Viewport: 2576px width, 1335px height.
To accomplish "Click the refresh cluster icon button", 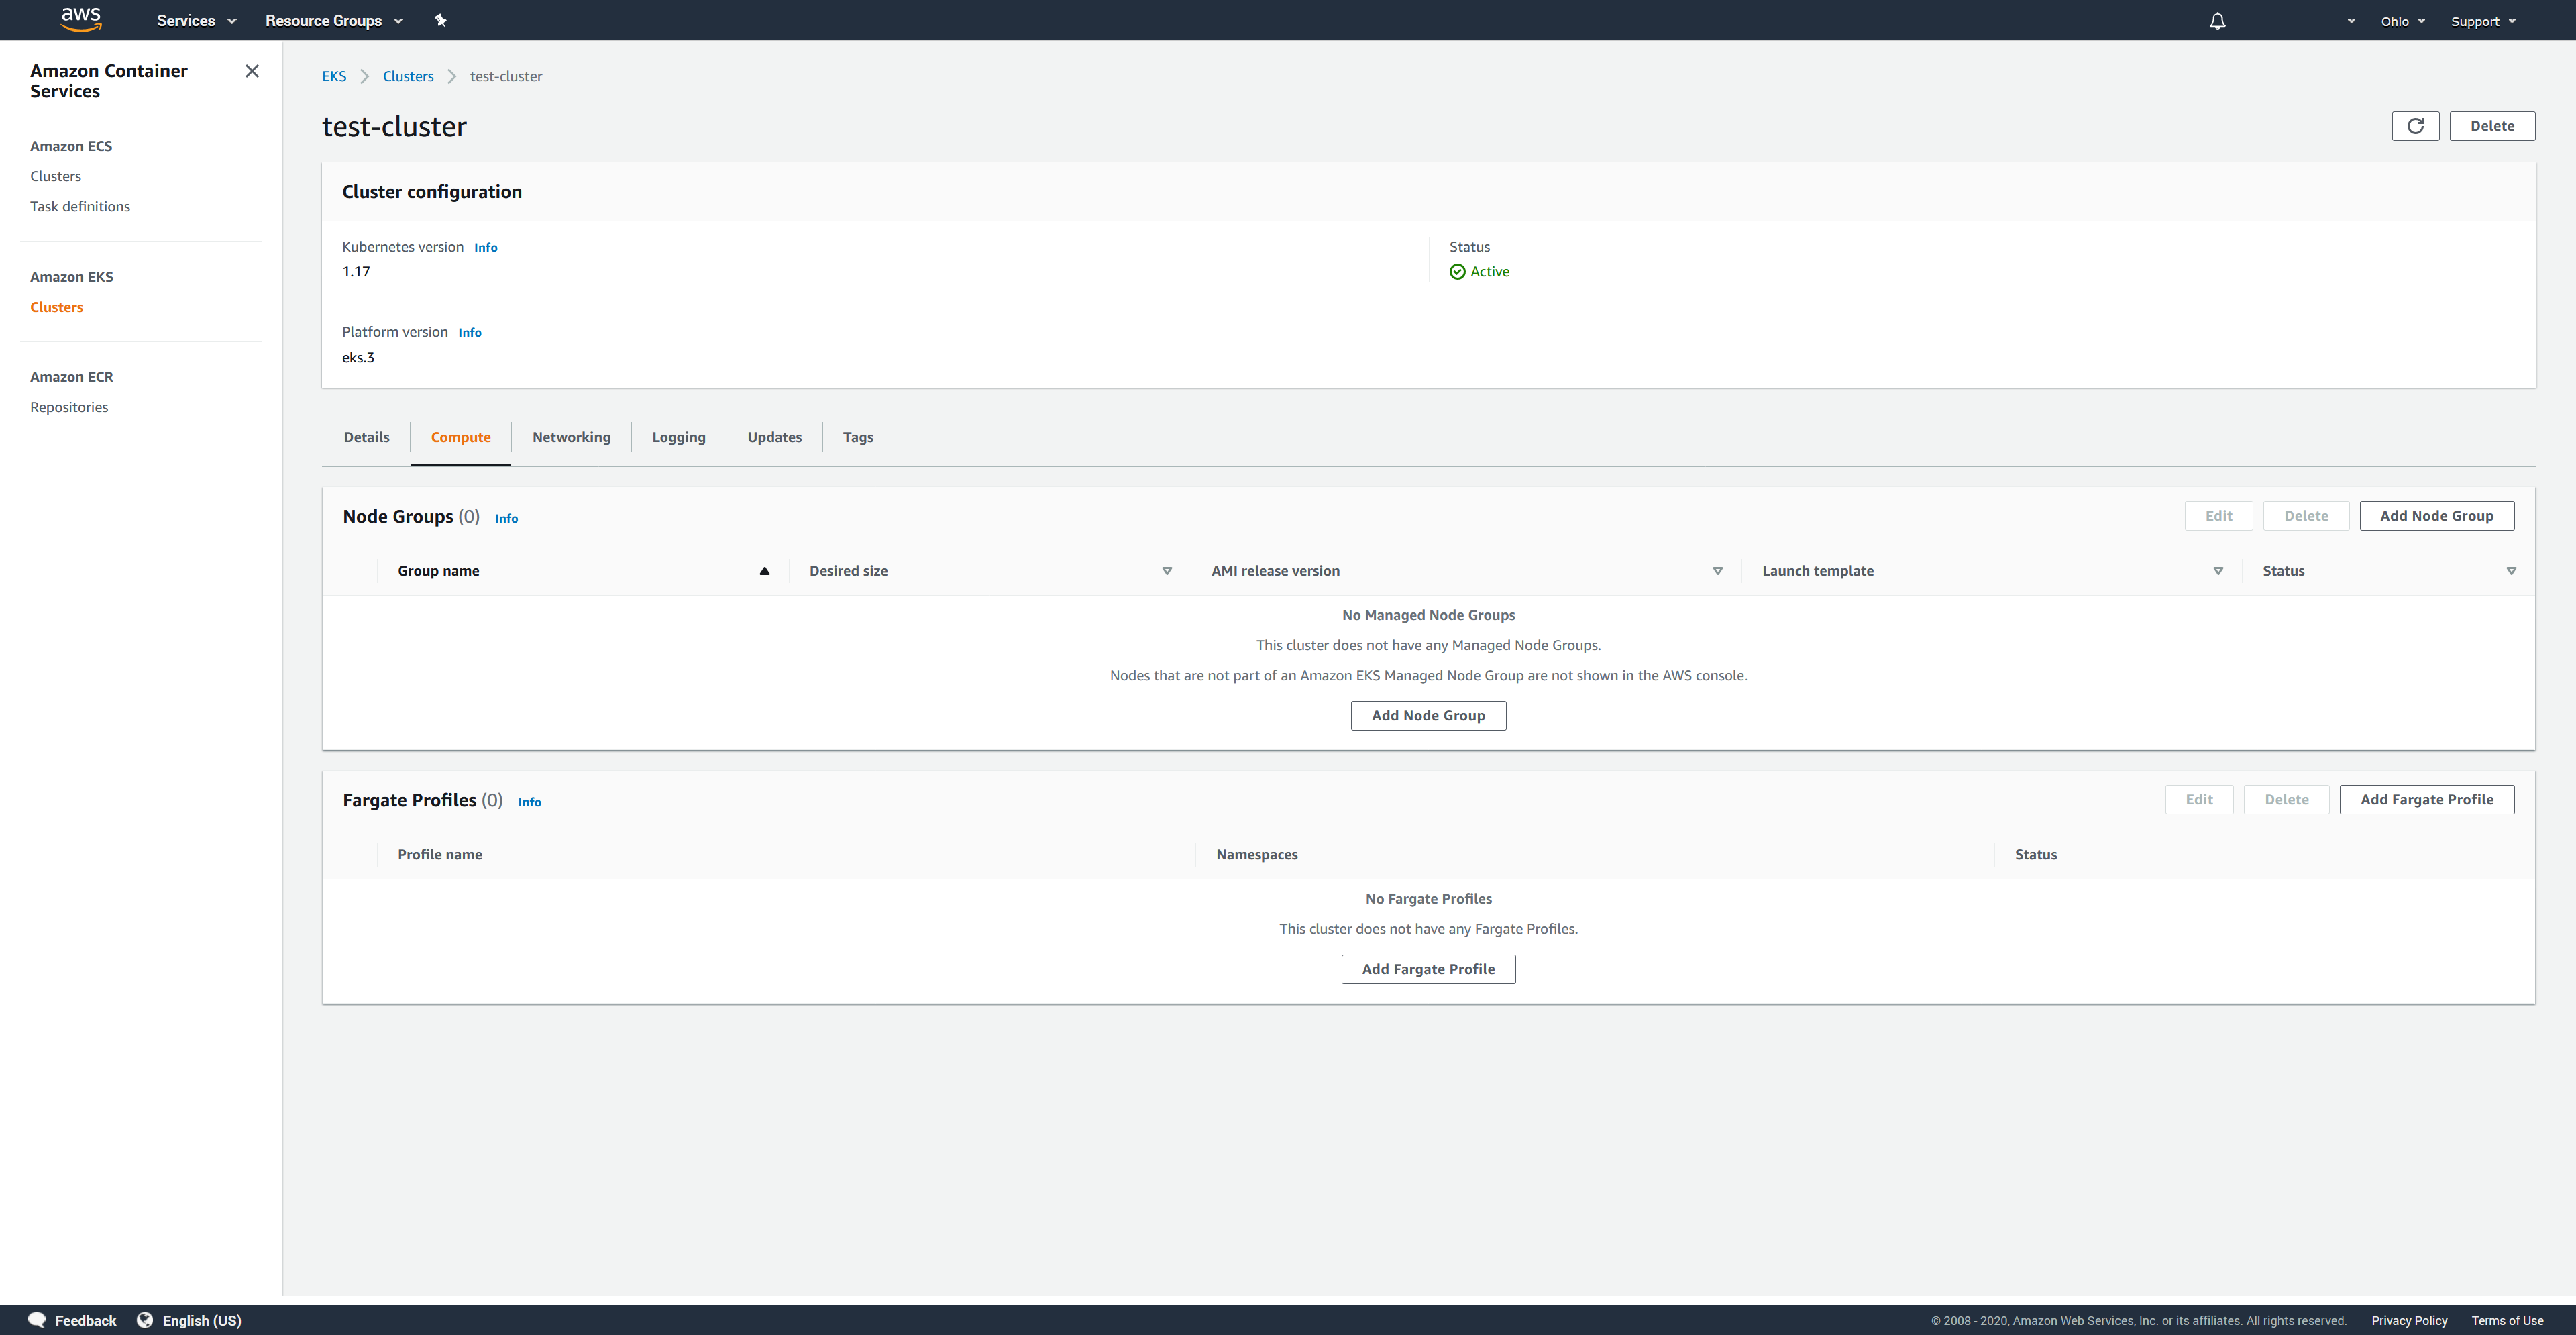I will (x=2415, y=126).
